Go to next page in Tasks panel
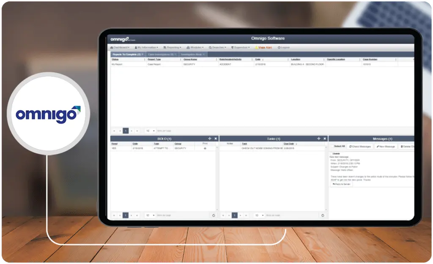This screenshot has height=264, width=433. 241,215
